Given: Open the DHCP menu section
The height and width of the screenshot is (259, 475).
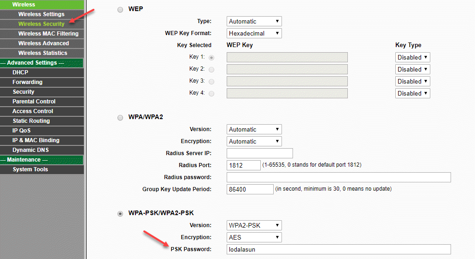Looking at the screenshot, I should coord(20,72).
